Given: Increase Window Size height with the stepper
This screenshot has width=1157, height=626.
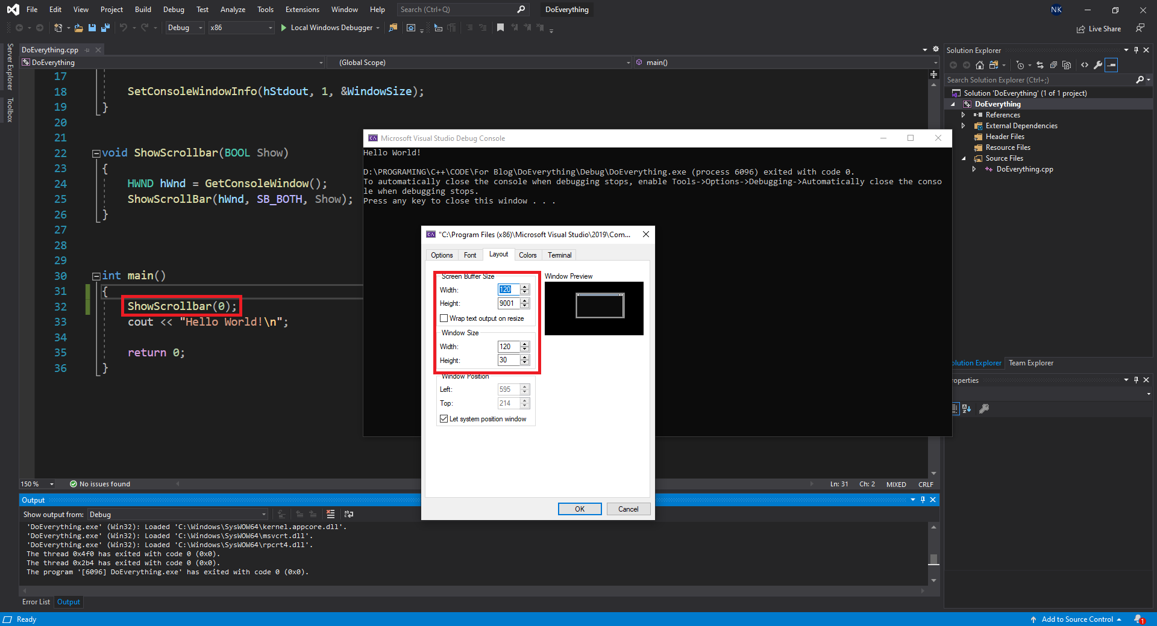Looking at the screenshot, I should tap(524, 358).
